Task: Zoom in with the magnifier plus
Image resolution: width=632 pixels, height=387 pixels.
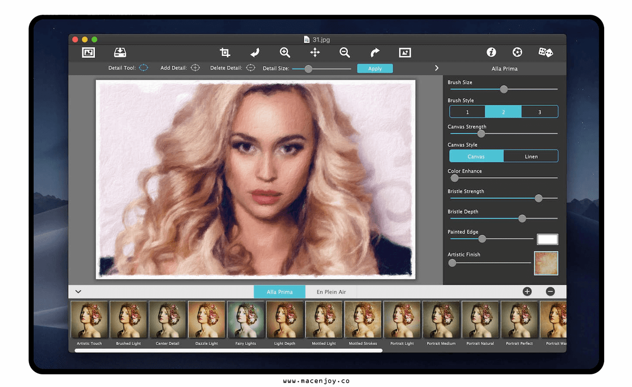Action: (285, 52)
